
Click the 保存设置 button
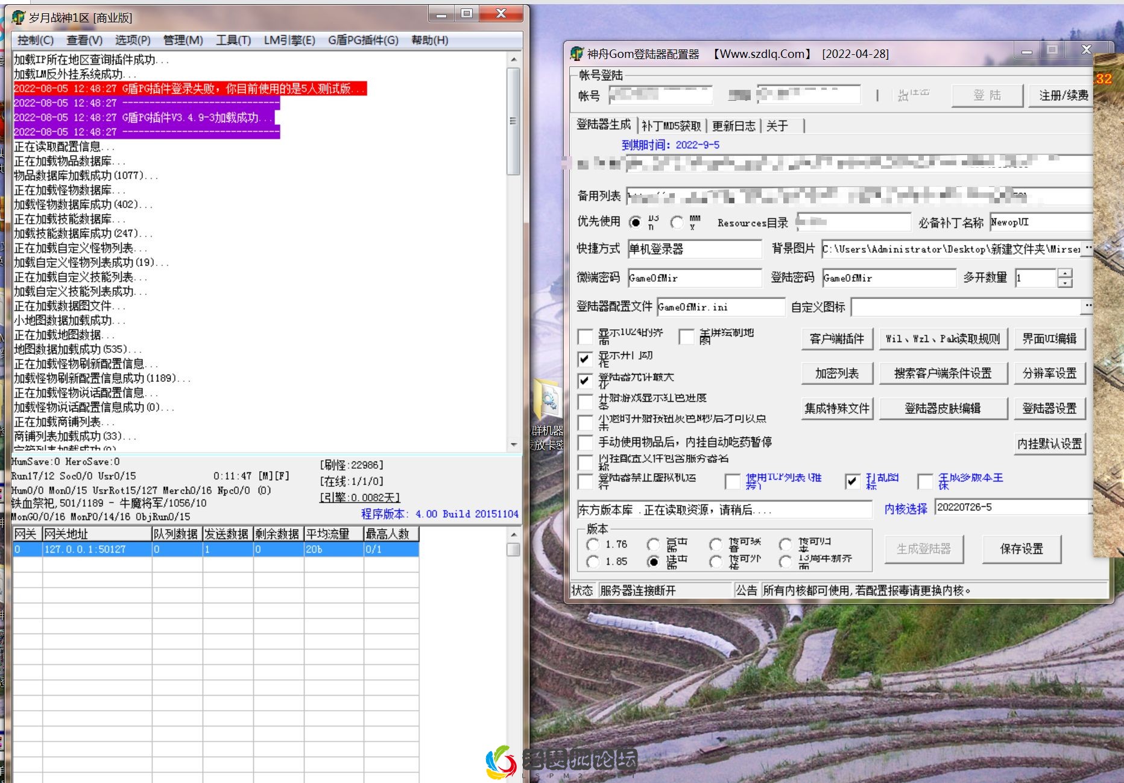tap(1021, 550)
